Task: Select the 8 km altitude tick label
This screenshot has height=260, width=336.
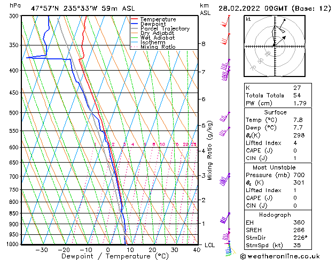Action: (203, 44)
